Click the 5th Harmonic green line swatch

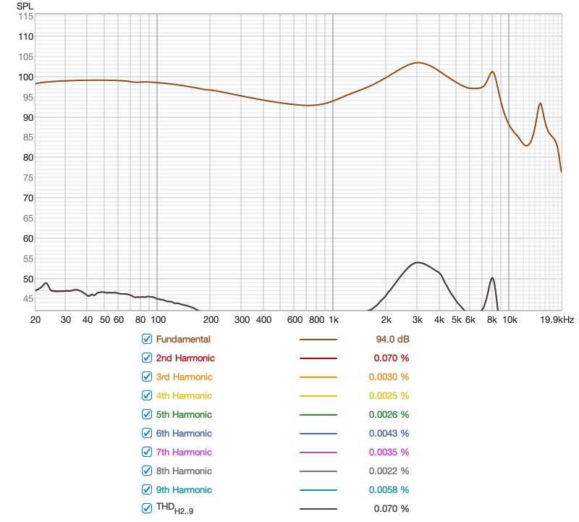click(x=318, y=415)
